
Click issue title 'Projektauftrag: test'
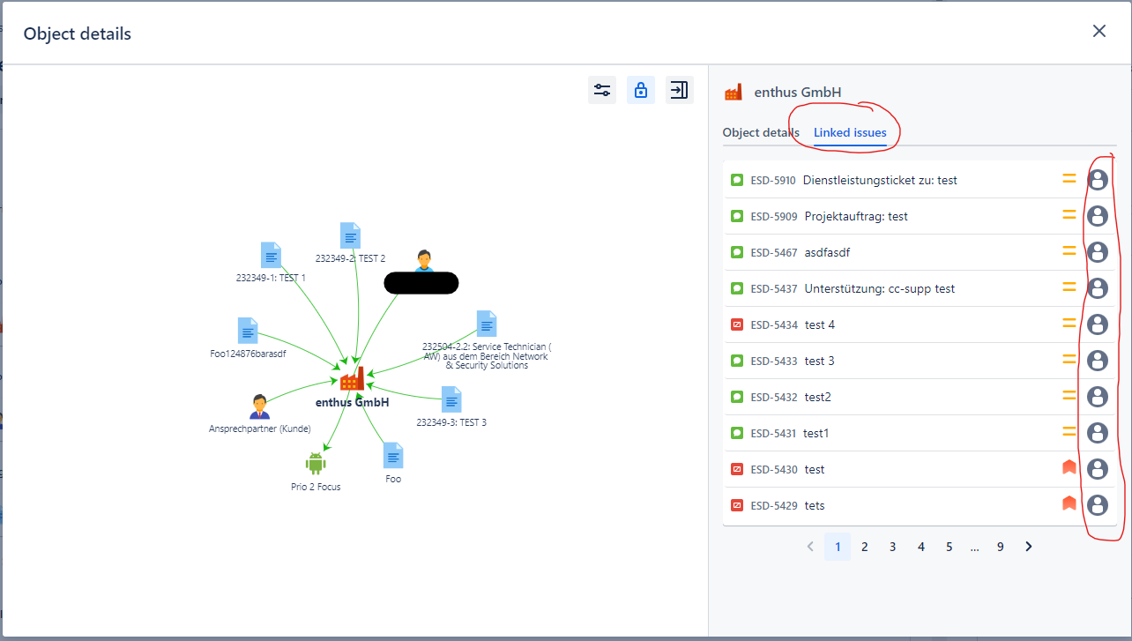pyautogui.click(x=856, y=216)
